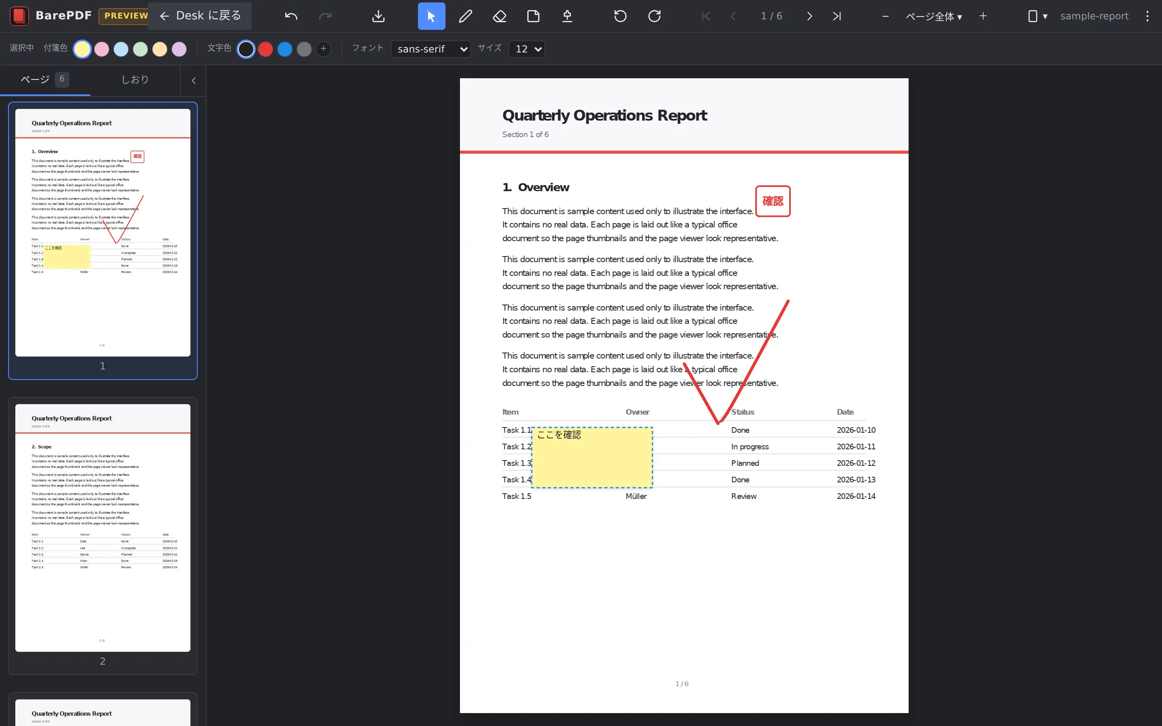Click the Quarterly Operations Report title

604,116
